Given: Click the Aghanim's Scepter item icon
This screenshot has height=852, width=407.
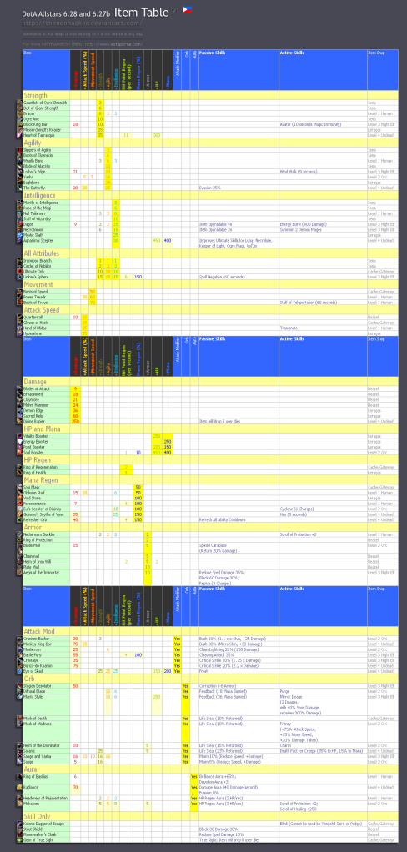Looking at the screenshot, I should pos(19,239).
